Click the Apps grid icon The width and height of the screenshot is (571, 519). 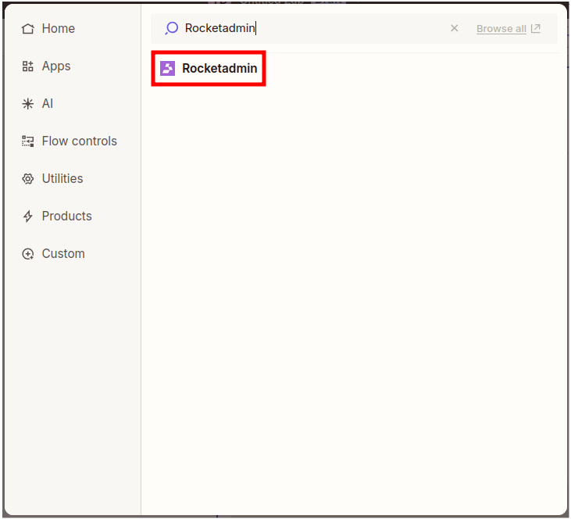click(28, 66)
